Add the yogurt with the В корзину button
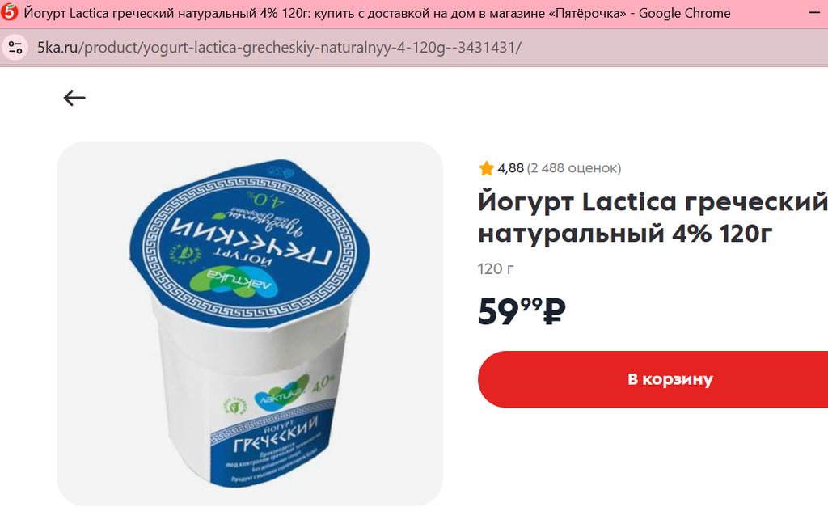This screenshot has width=828, height=511. (x=653, y=379)
